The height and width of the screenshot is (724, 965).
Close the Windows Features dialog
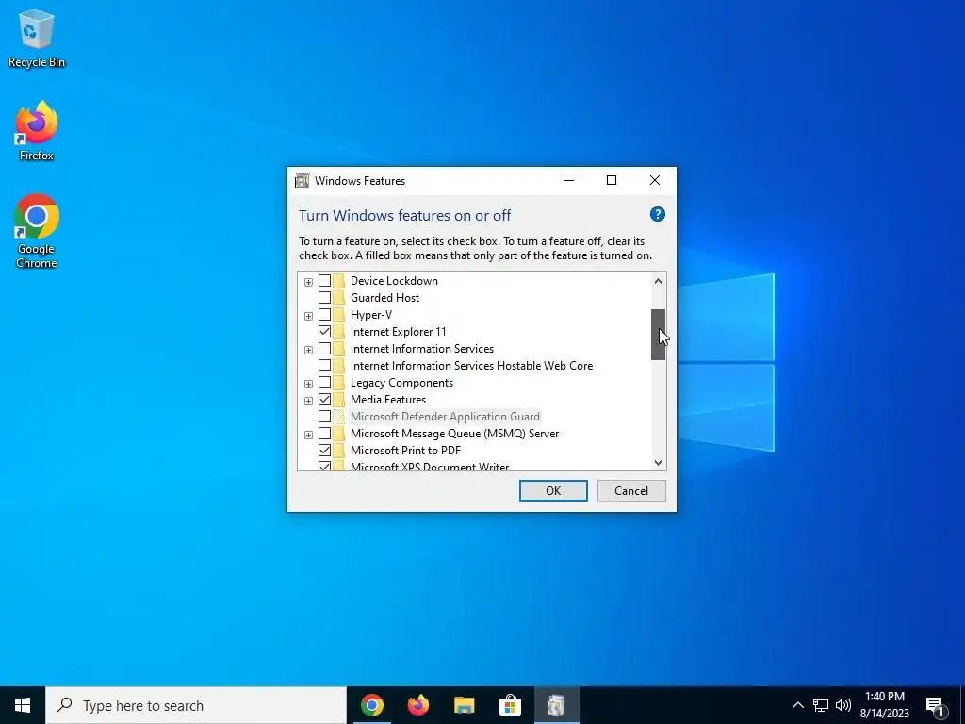point(655,180)
